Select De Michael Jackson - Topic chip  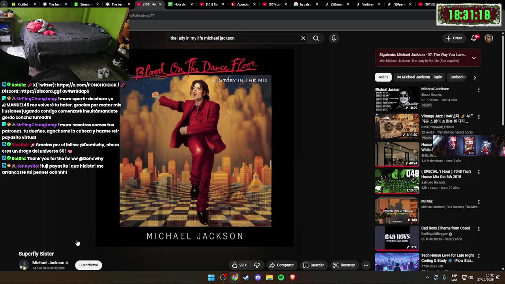pyautogui.click(x=419, y=77)
